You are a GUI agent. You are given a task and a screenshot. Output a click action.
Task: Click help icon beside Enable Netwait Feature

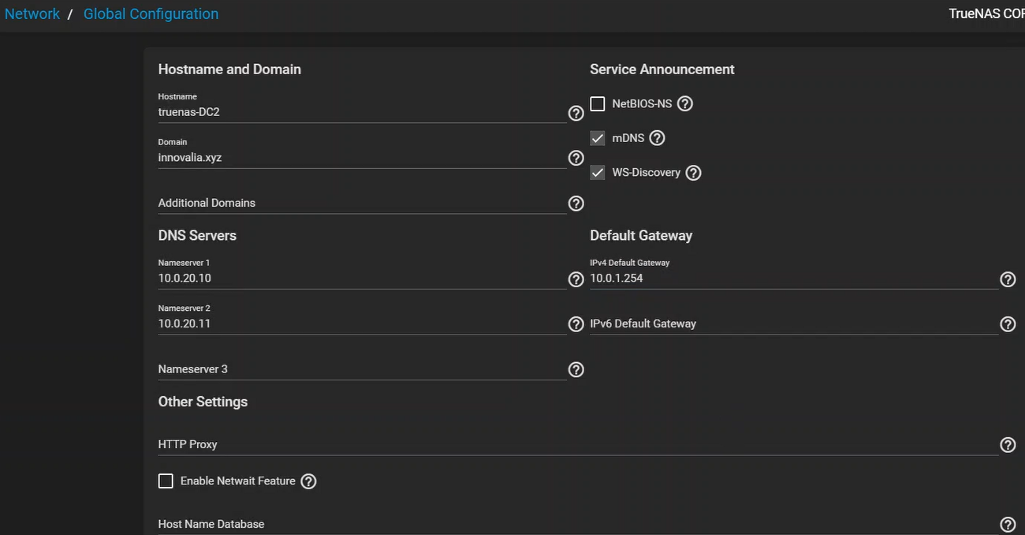coord(308,481)
